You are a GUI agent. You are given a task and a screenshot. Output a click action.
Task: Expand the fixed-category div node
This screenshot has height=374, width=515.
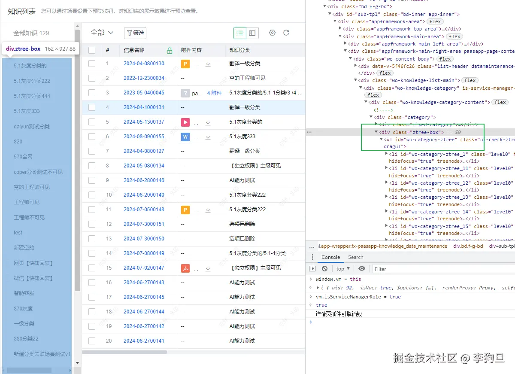point(376,124)
